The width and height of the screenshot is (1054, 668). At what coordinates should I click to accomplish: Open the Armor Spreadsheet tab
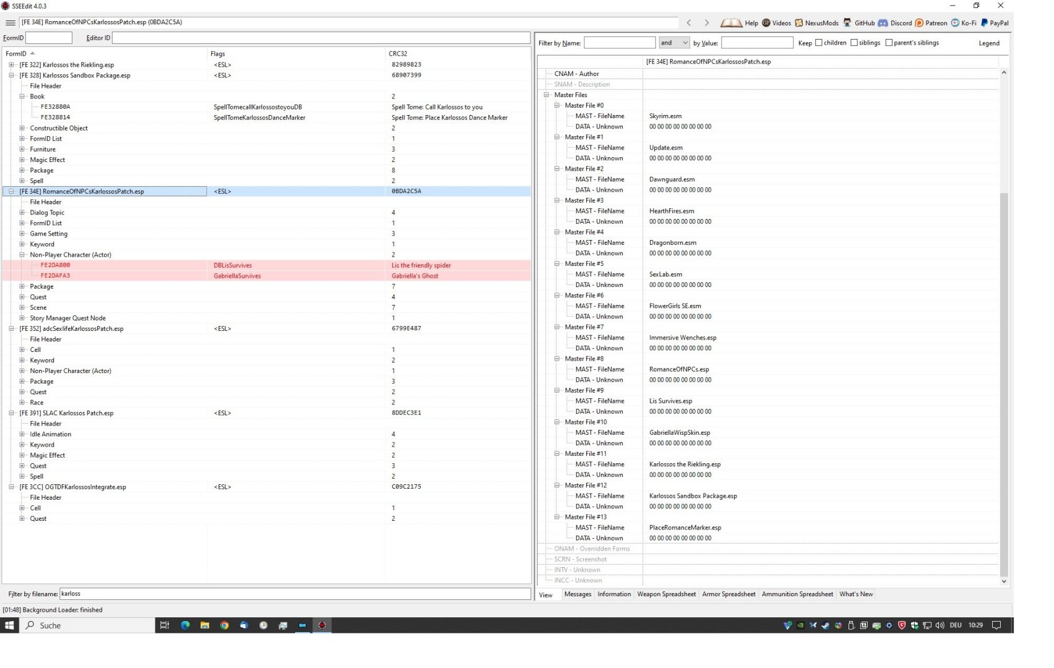tap(728, 594)
